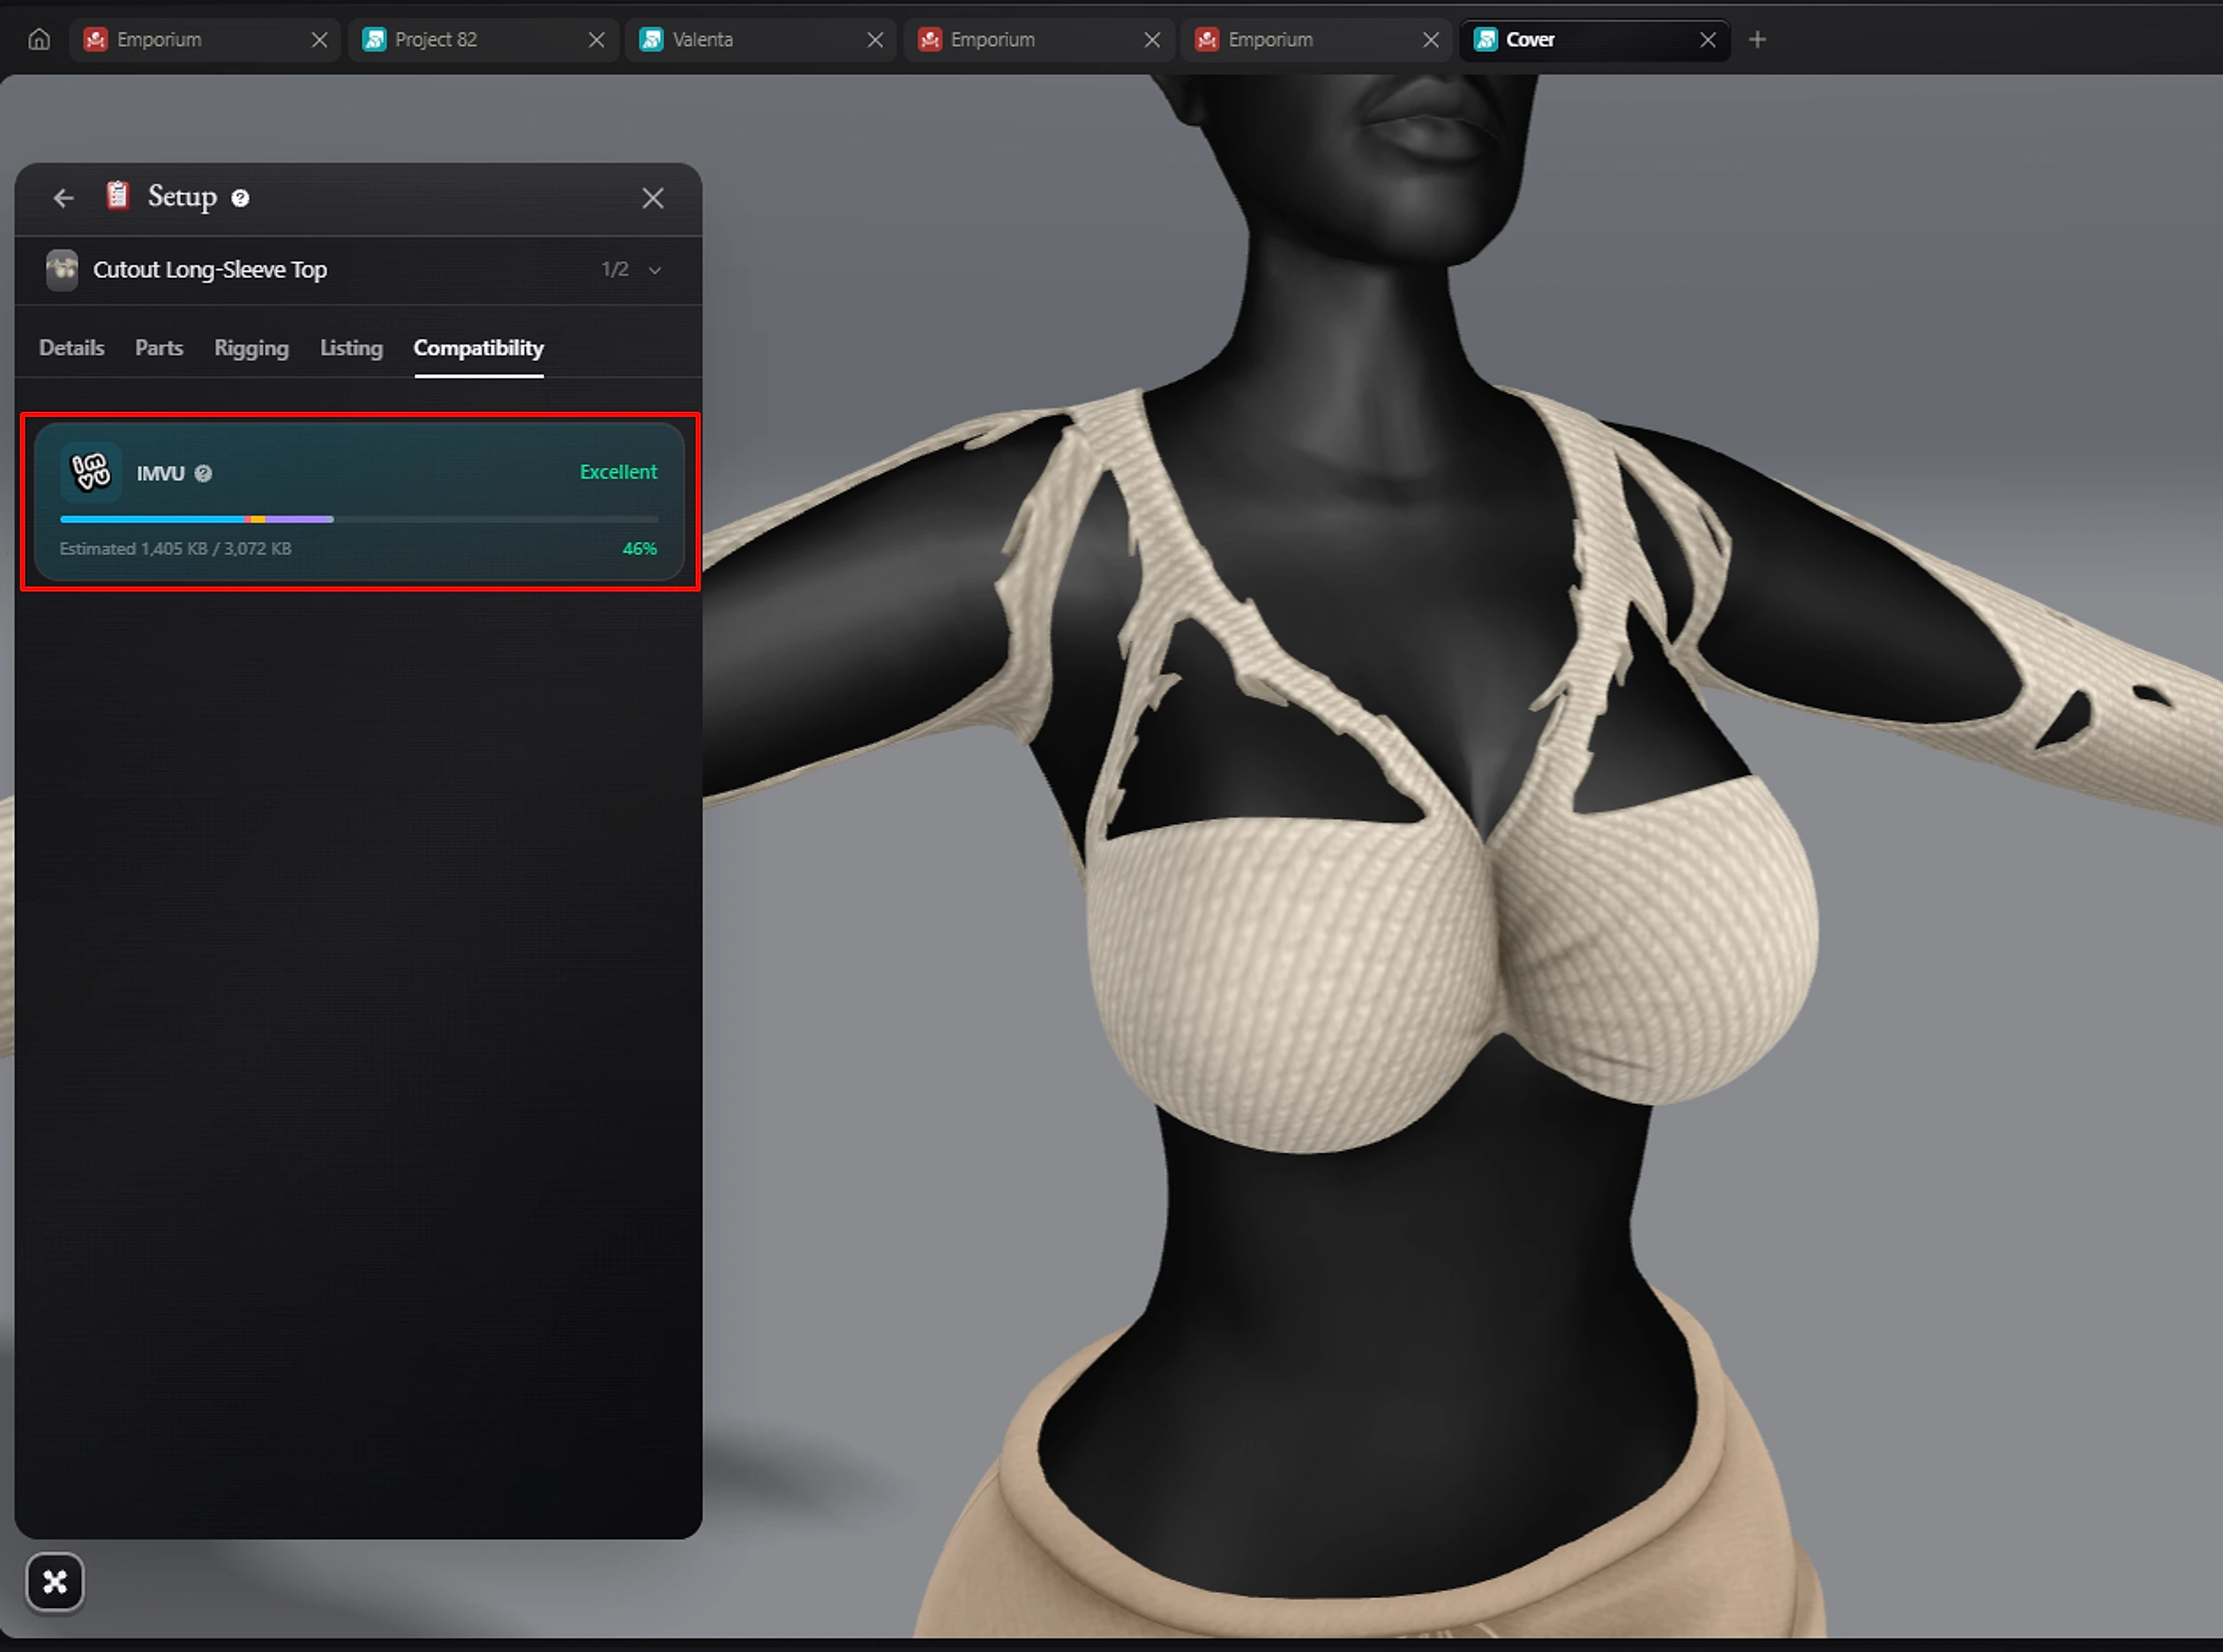Screen dimensions: 2223x1652
Task: Click the back arrow in Setup panel
Action: (x=64, y=198)
